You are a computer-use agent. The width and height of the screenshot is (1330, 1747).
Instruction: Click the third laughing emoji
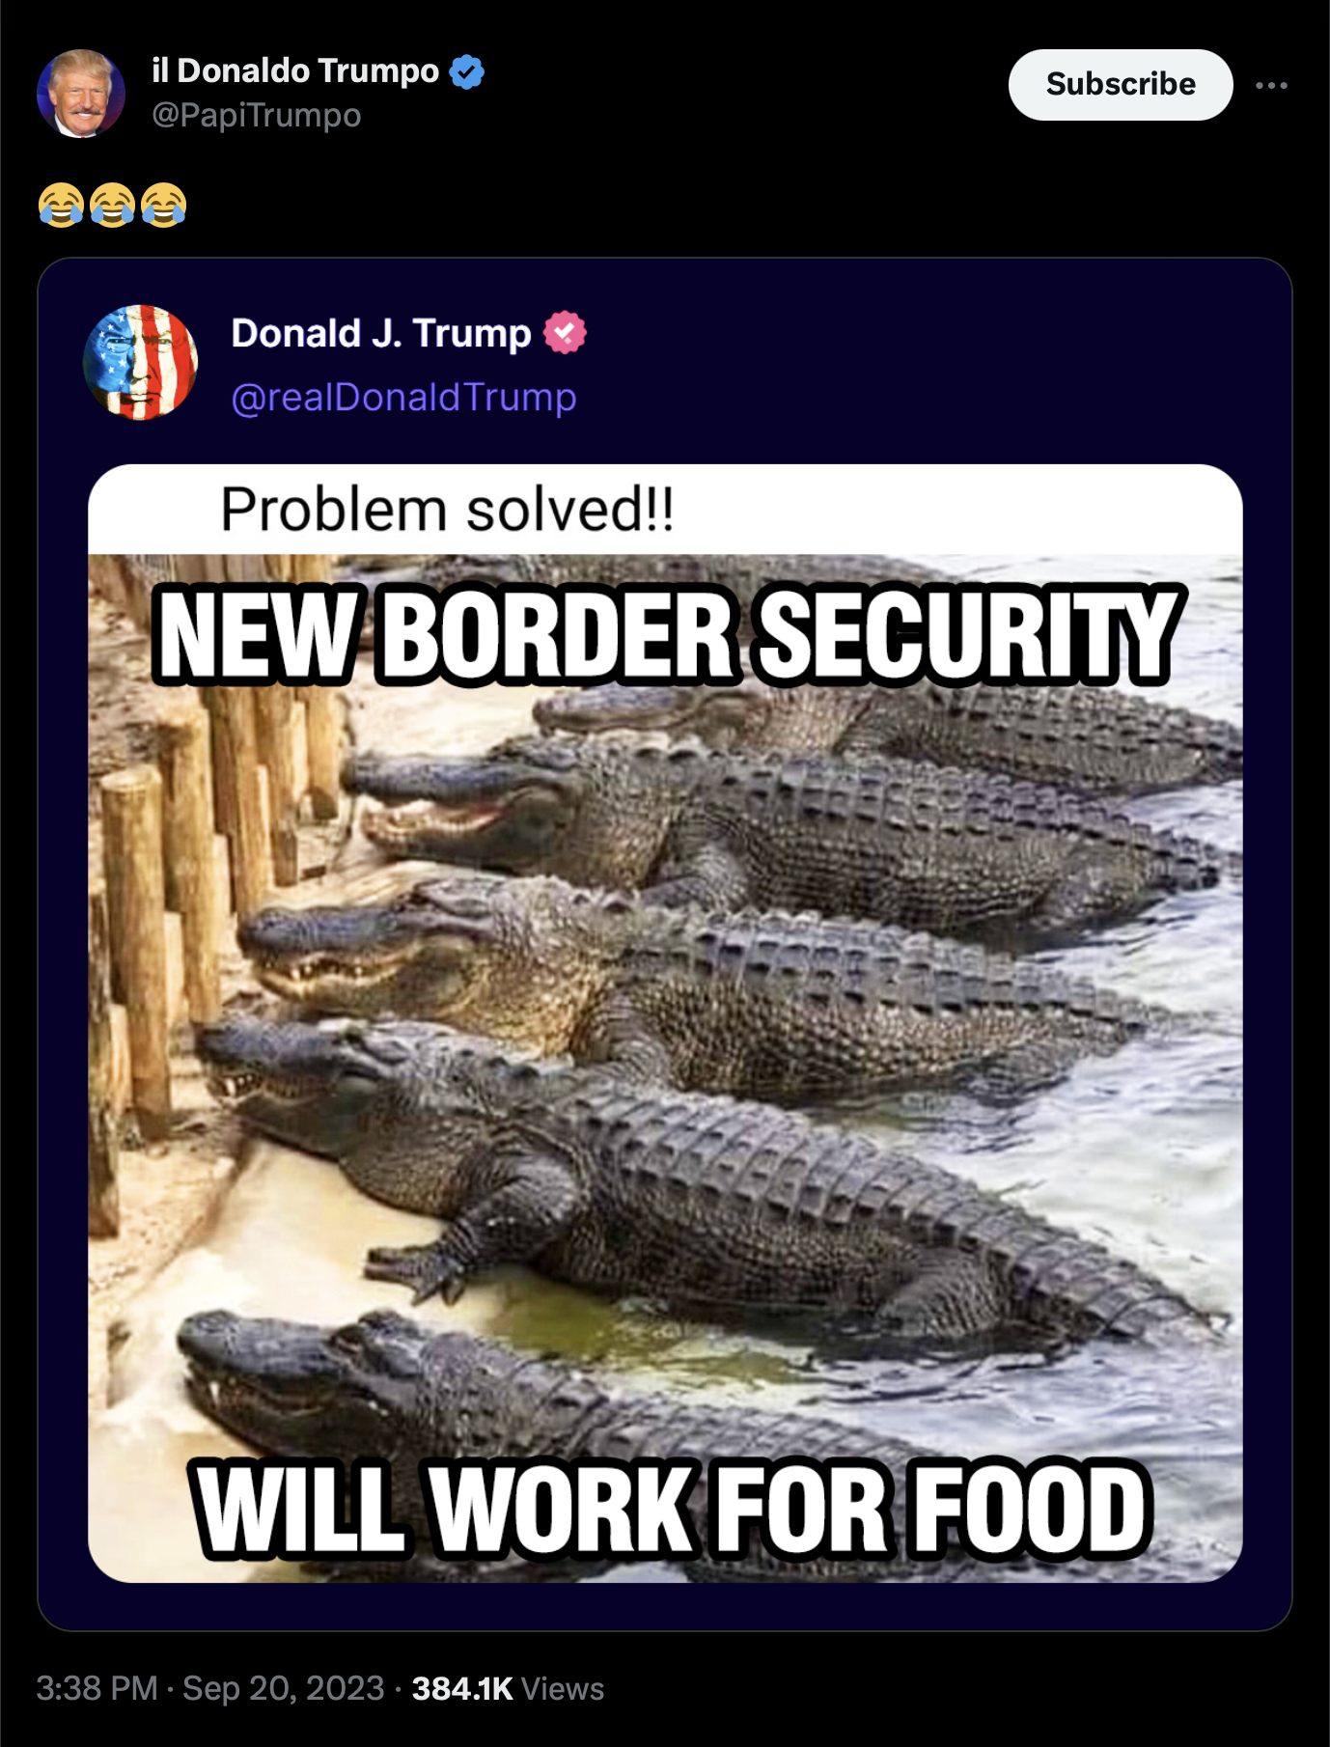163,205
